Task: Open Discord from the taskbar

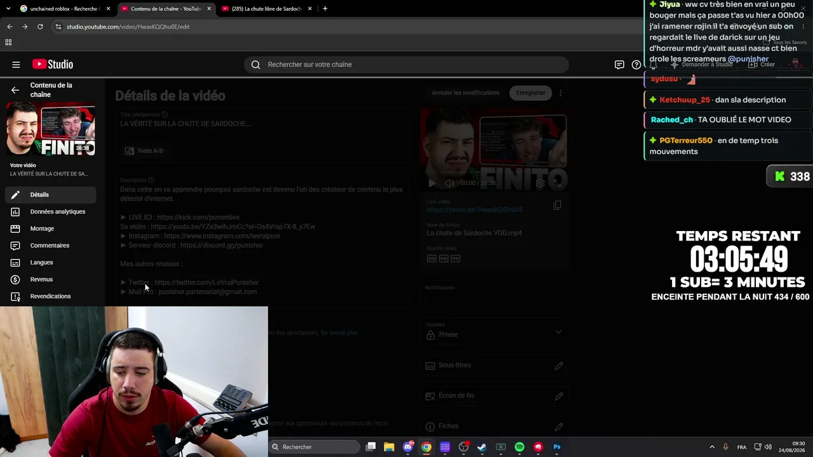Action: pyautogui.click(x=408, y=447)
